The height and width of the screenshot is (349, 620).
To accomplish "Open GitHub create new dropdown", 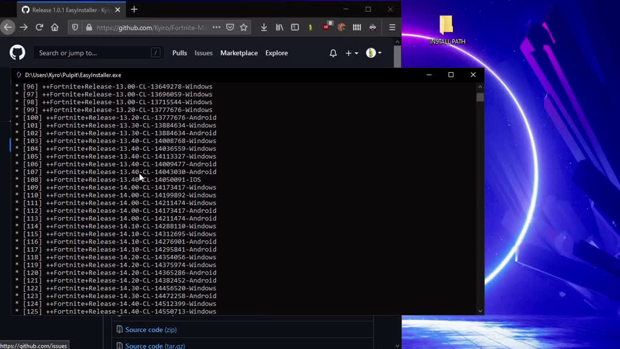I will pos(352,53).
